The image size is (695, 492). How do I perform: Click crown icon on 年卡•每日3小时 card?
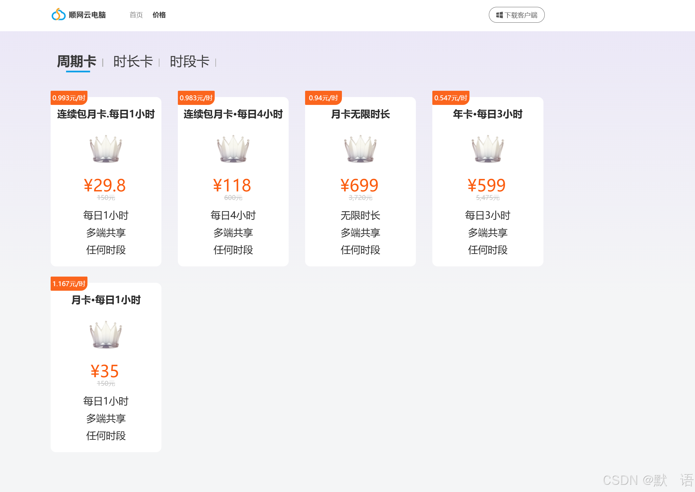488,149
